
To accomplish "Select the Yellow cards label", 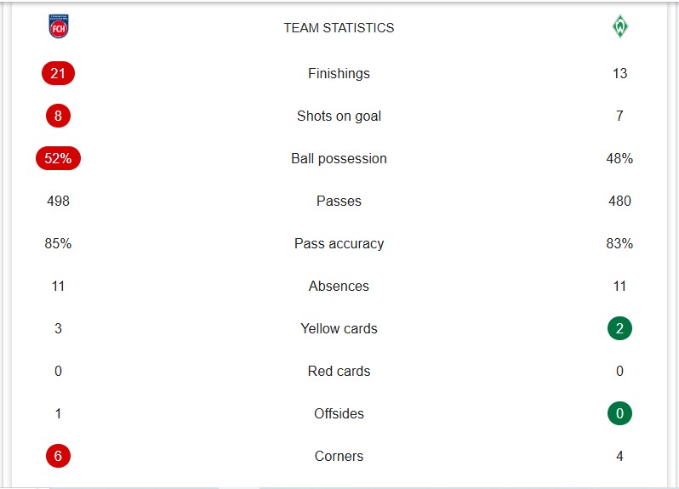I will pyautogui.click(x=339, y=328).
